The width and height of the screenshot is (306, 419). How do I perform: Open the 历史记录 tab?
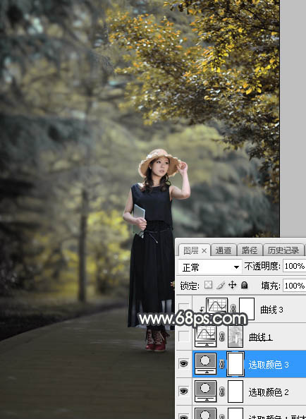click(x=283, y=250)
